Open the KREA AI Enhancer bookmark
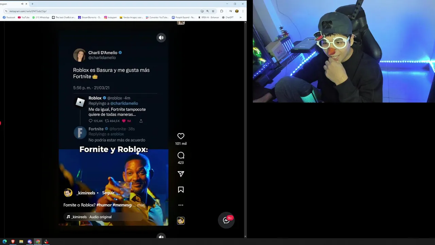The image size is (435, 245). [208, 17]
